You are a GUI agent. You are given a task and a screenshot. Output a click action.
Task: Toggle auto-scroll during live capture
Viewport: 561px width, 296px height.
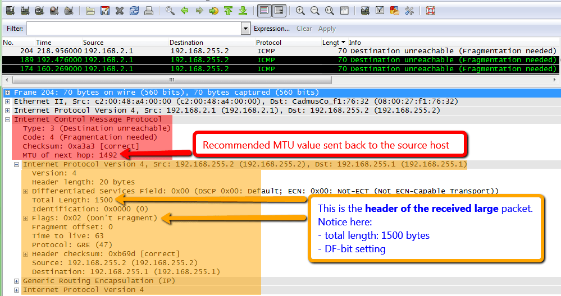point(279,11)
